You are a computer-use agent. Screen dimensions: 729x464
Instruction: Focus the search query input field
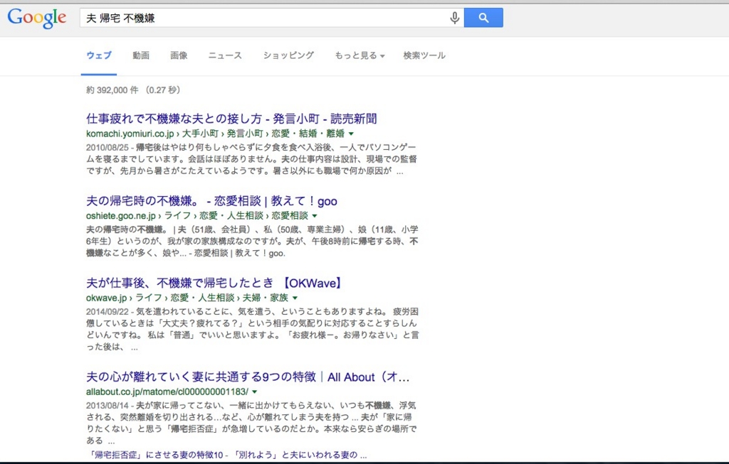click(271, 18)
